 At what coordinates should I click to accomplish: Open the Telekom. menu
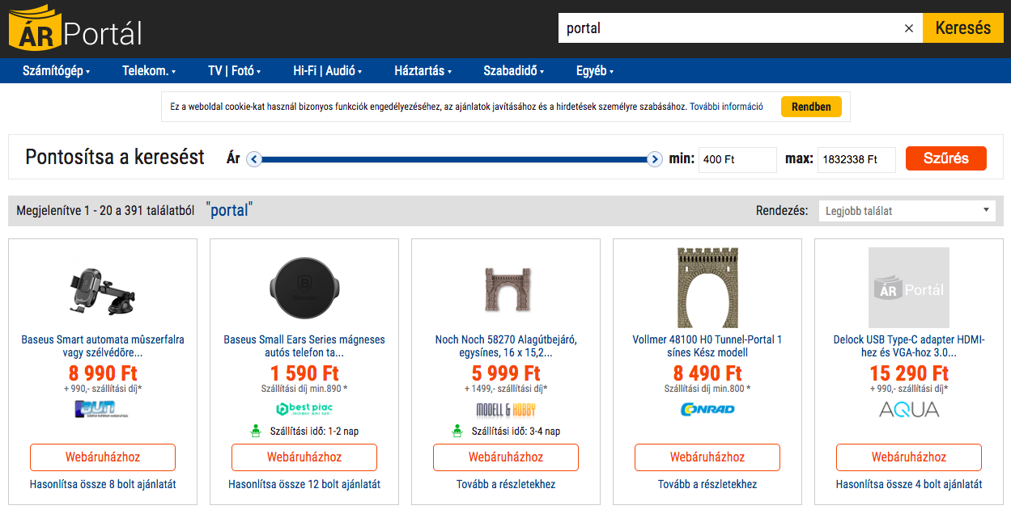click(149, 71)
